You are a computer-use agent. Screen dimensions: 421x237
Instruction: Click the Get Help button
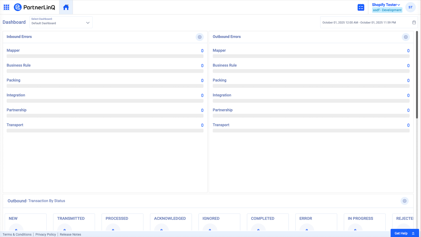coord(400,233)
